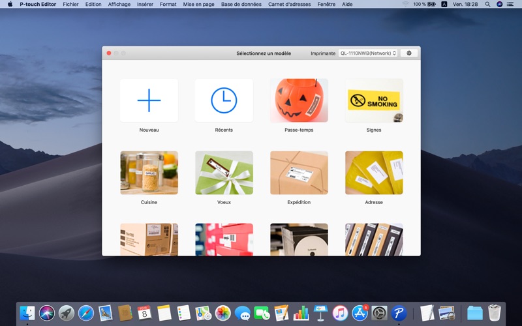
Task: Click the Nouveau plus icon tile
Action: 149,100
